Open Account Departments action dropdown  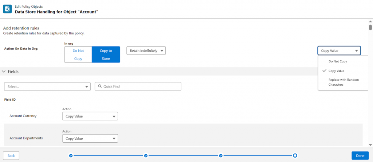click(x=90, y=139)
